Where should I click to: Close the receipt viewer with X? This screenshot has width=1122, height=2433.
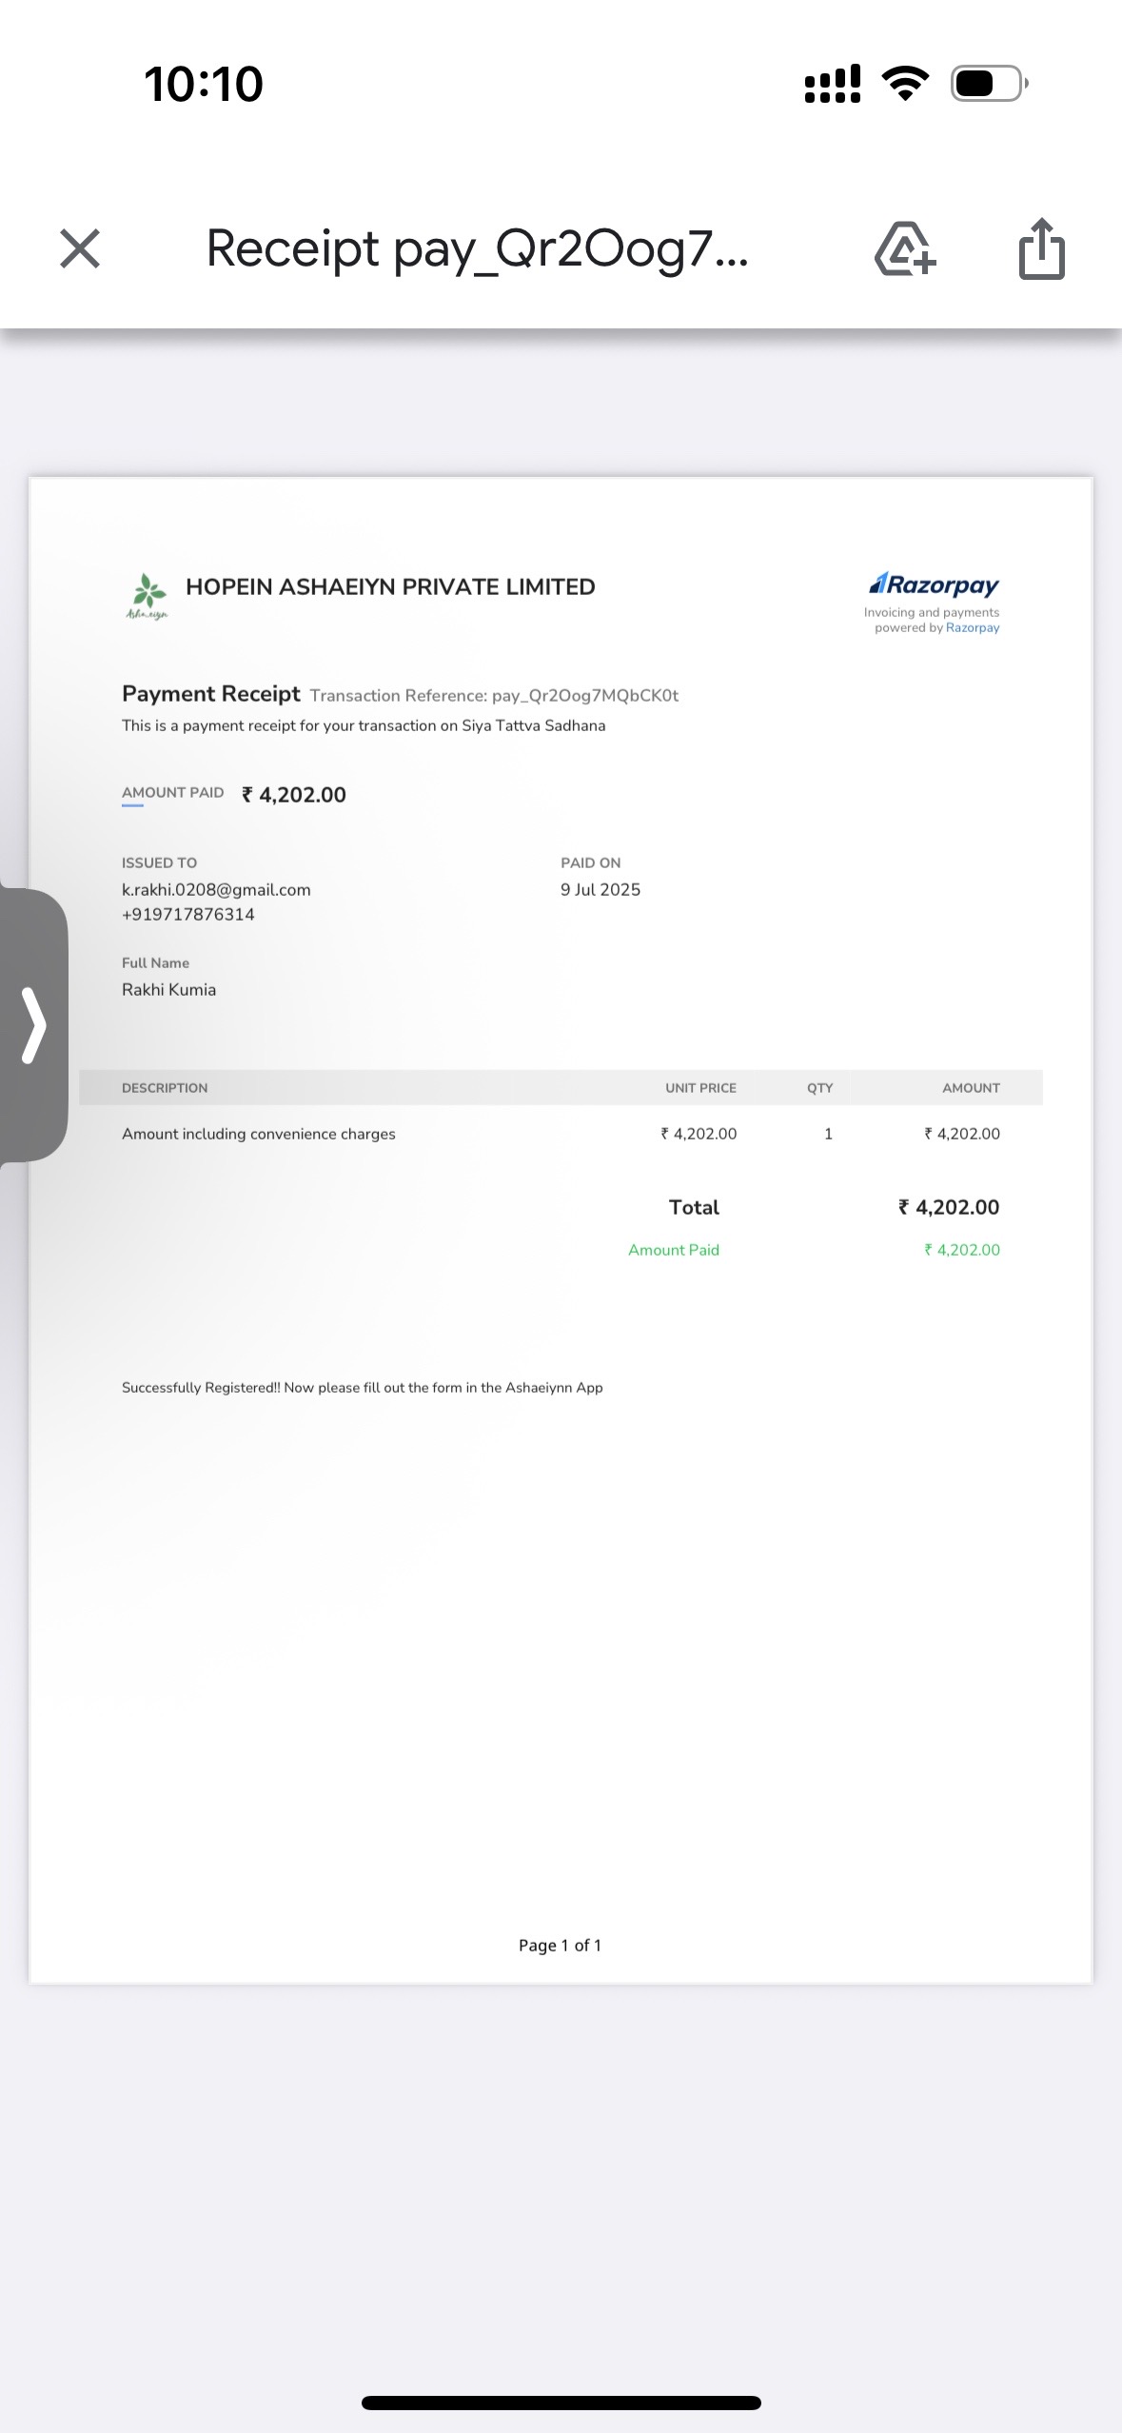pyautogui.click(x=80, y=248)
